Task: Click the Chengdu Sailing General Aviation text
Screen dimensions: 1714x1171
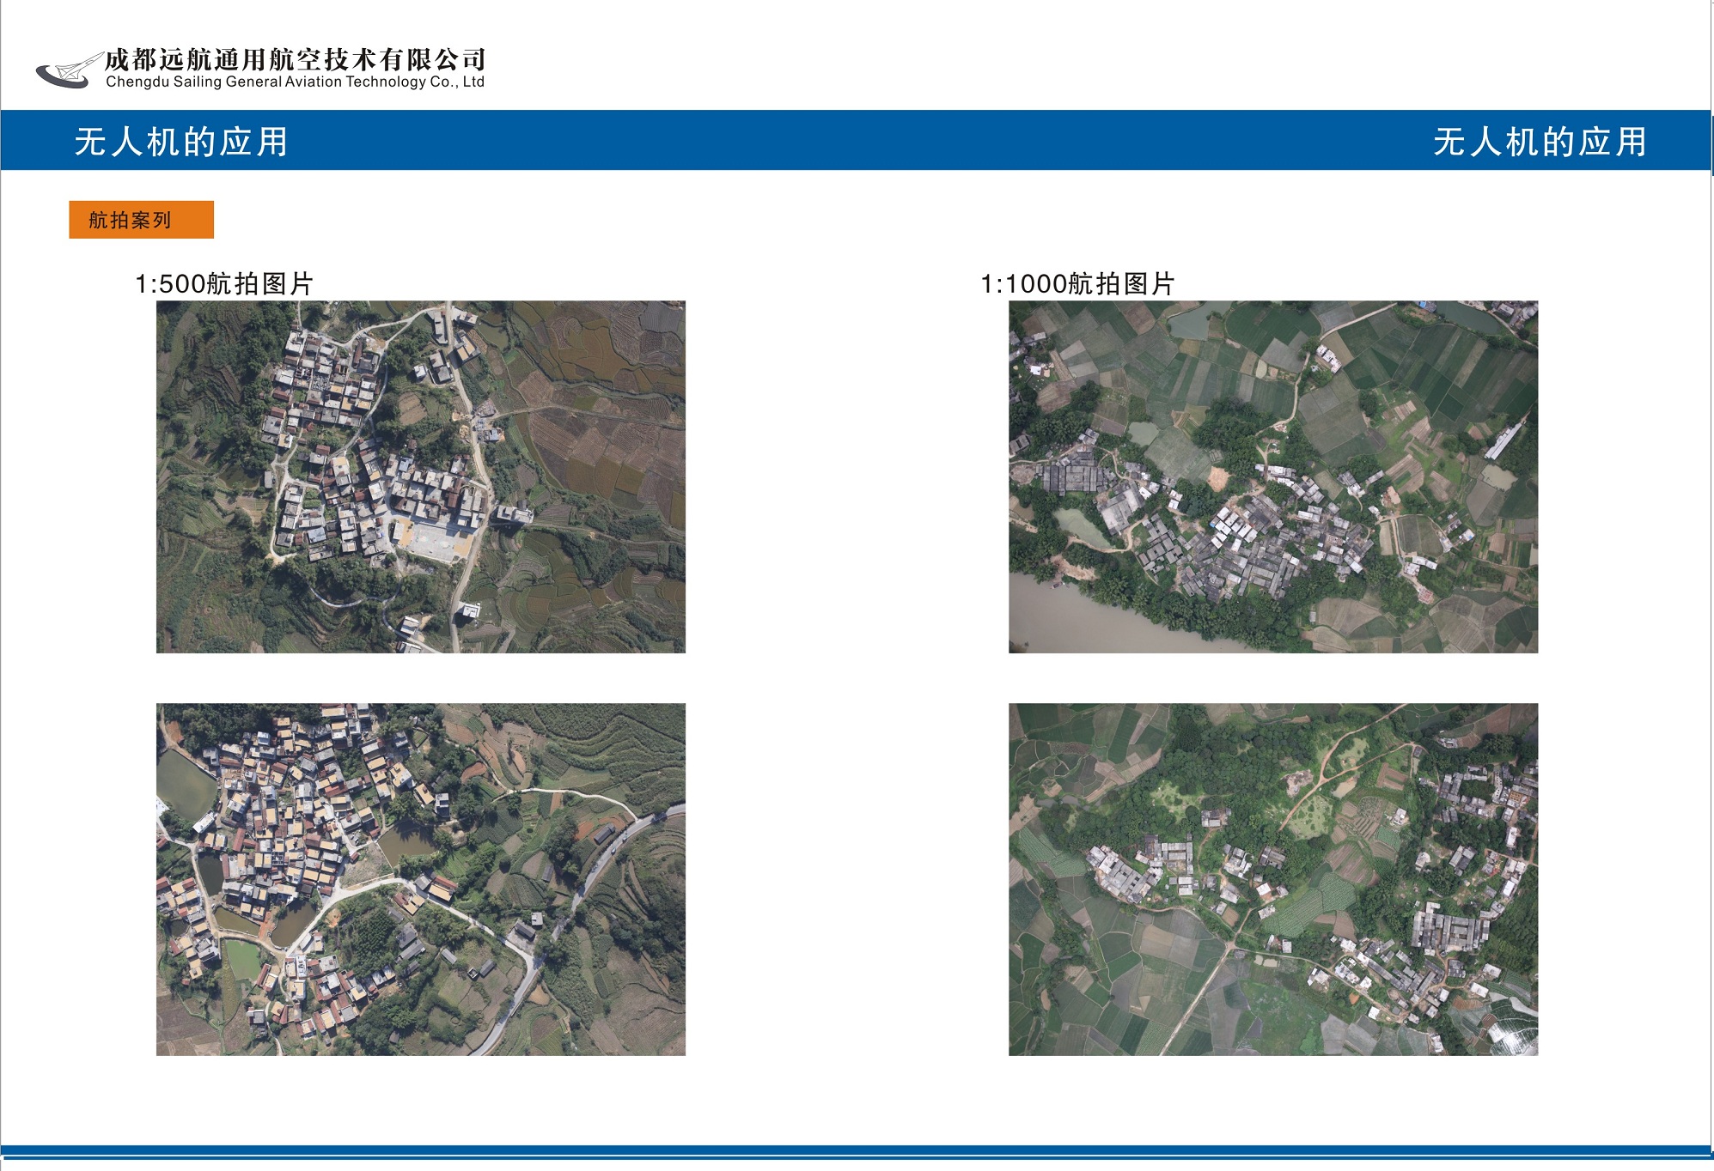Action: pyautogui.click(x=295, y=82)
